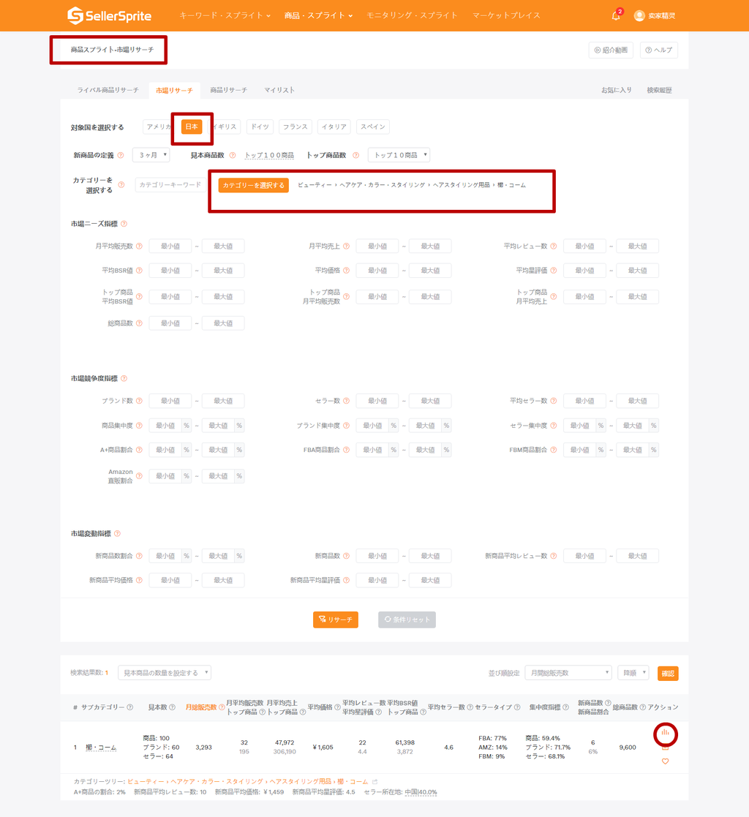749x817 pixels.
Task: Show help for 市場変動指標
Action: coord(117,533)
